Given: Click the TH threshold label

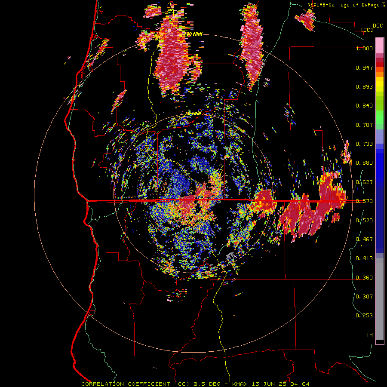Looking at the screenshot, I should coord(369,335).
